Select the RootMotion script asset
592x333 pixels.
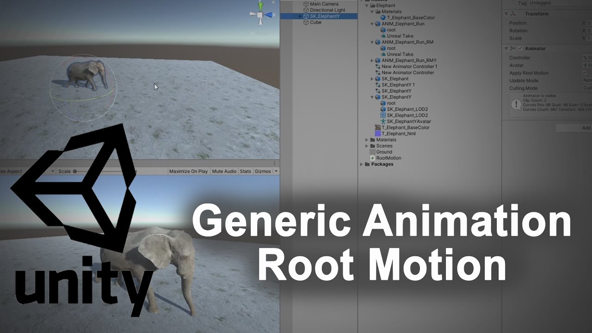tap(388, 158)
